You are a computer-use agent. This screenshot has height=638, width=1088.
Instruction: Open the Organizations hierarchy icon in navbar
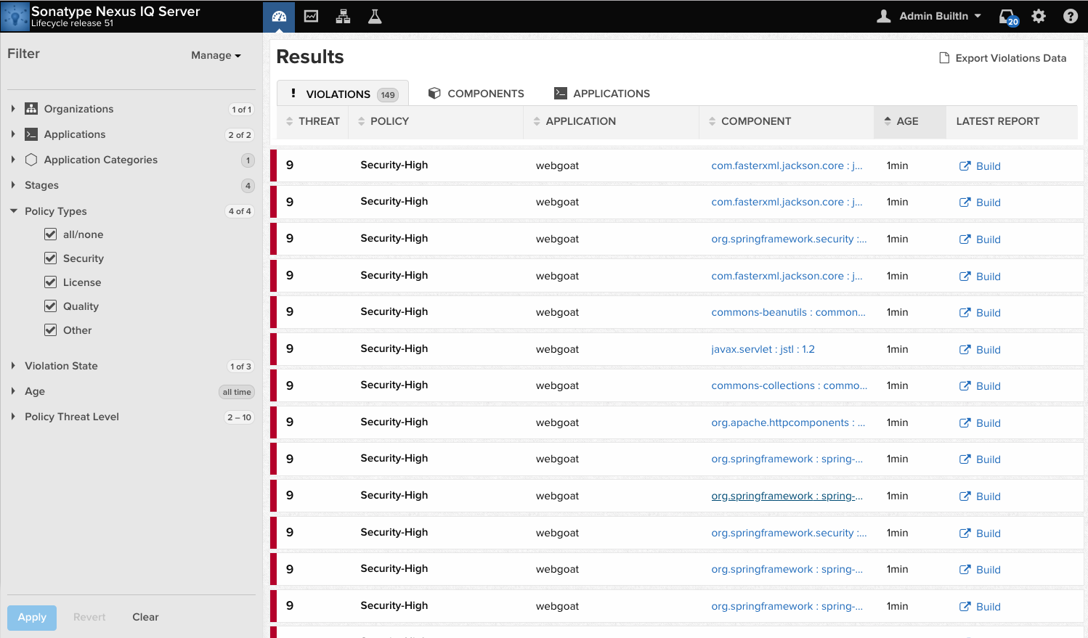(343, 16)
